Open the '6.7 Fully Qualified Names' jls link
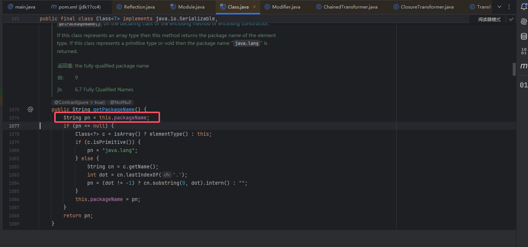The height and width of the screenshot is (247, 528). point(104,89)
